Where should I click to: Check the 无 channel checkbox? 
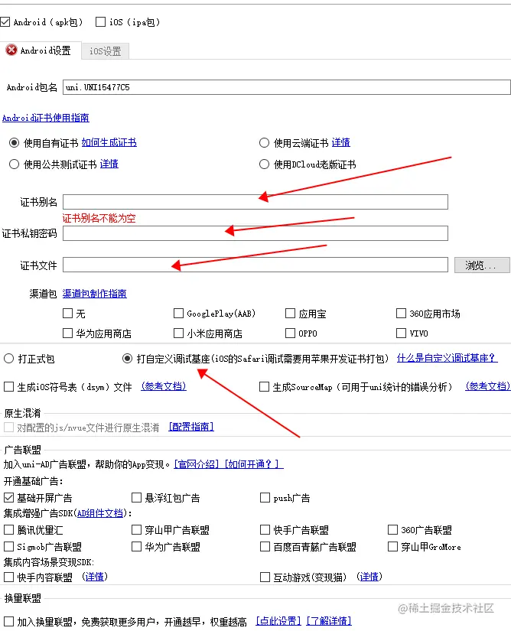(67, 313)
